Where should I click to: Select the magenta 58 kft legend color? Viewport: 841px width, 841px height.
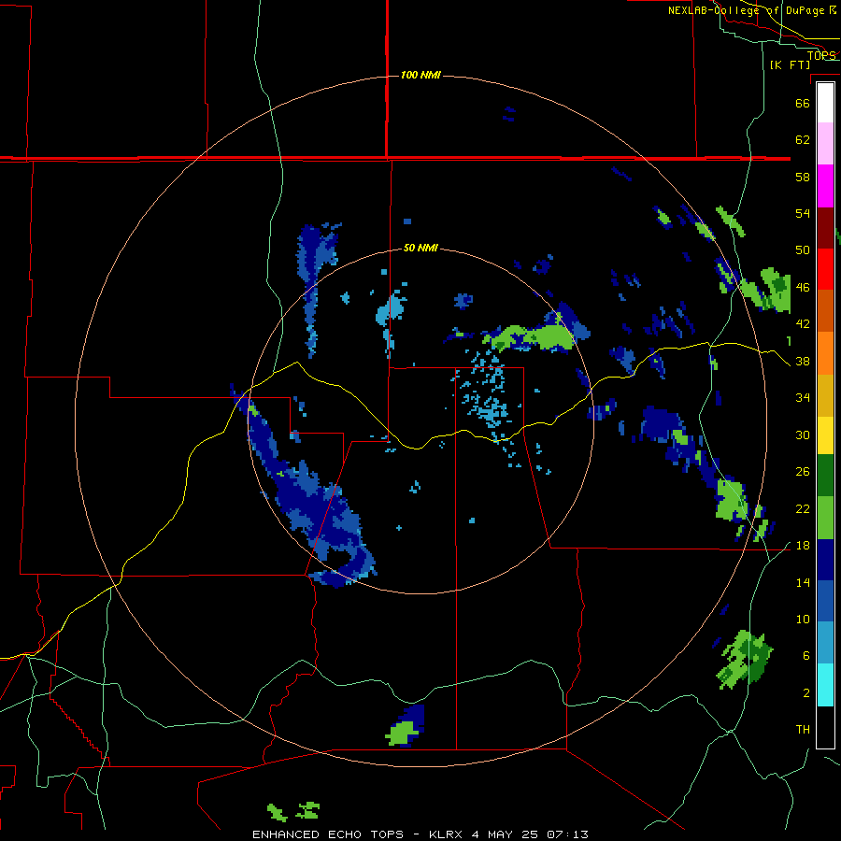coord(825,186)
